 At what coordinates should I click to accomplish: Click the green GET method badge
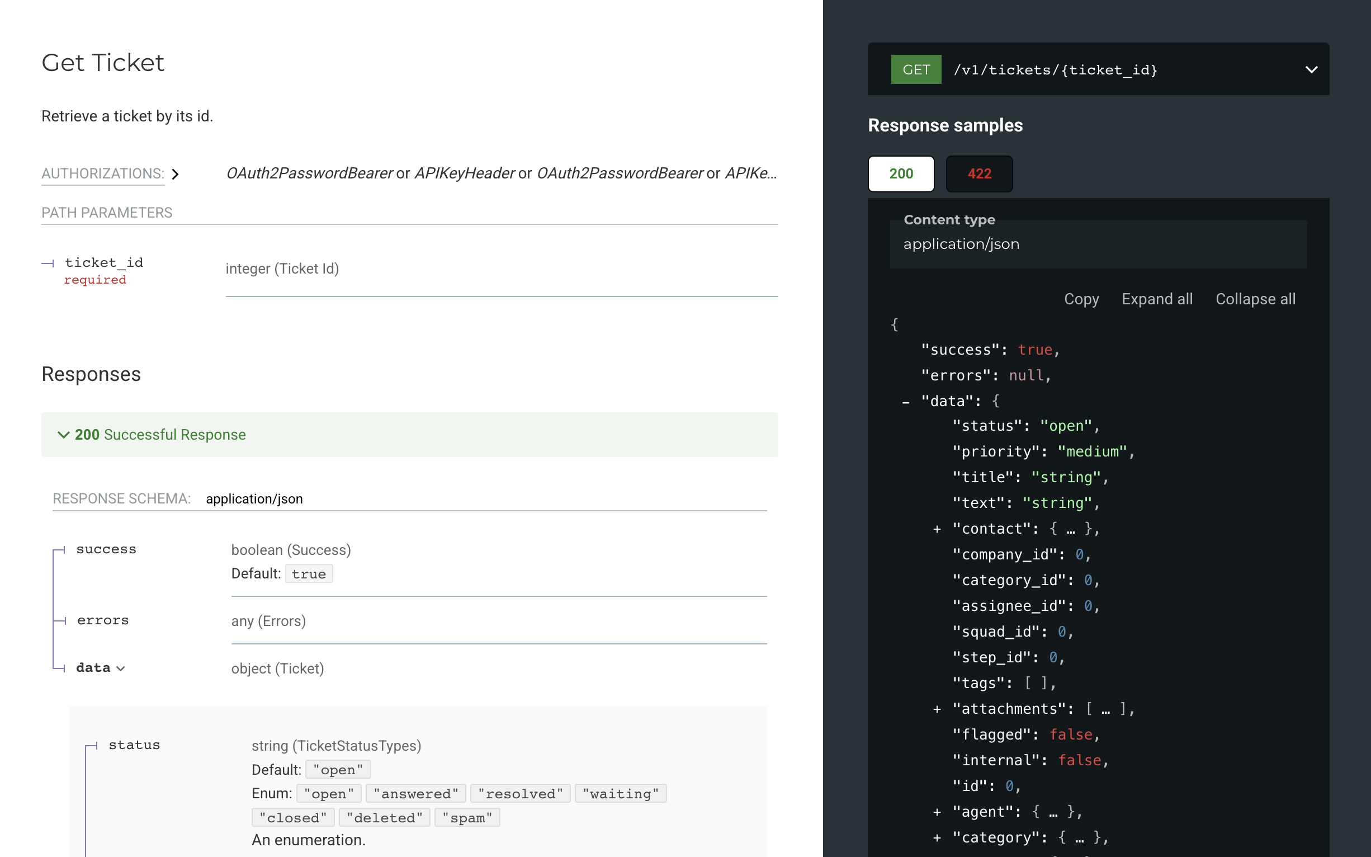coord(915,70)
